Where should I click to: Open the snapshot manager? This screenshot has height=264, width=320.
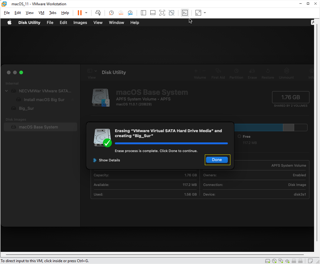[130, 13]
